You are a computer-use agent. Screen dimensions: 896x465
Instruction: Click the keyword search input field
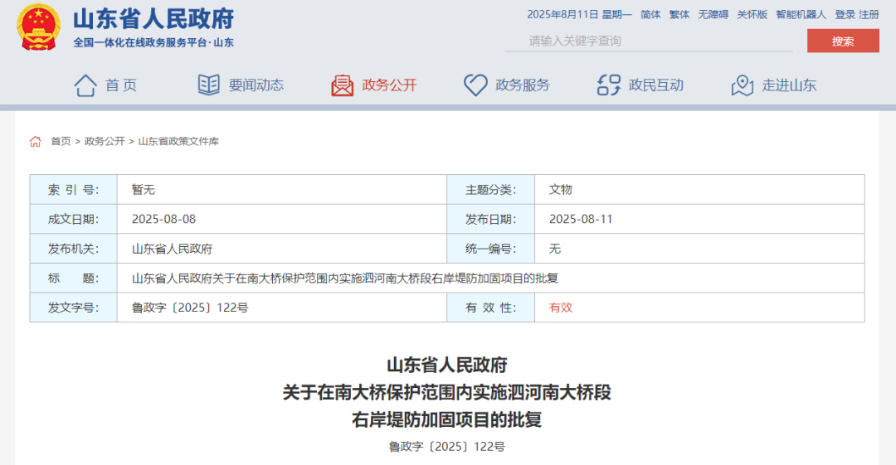(x=647, y=41)
